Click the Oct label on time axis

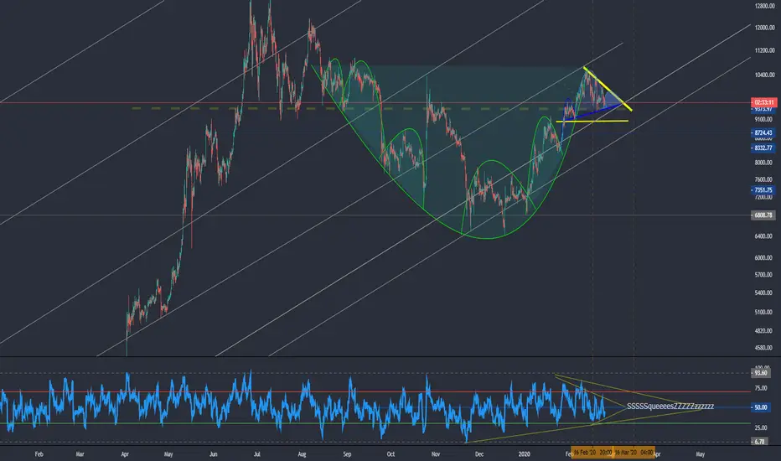[x=390, y=454]
